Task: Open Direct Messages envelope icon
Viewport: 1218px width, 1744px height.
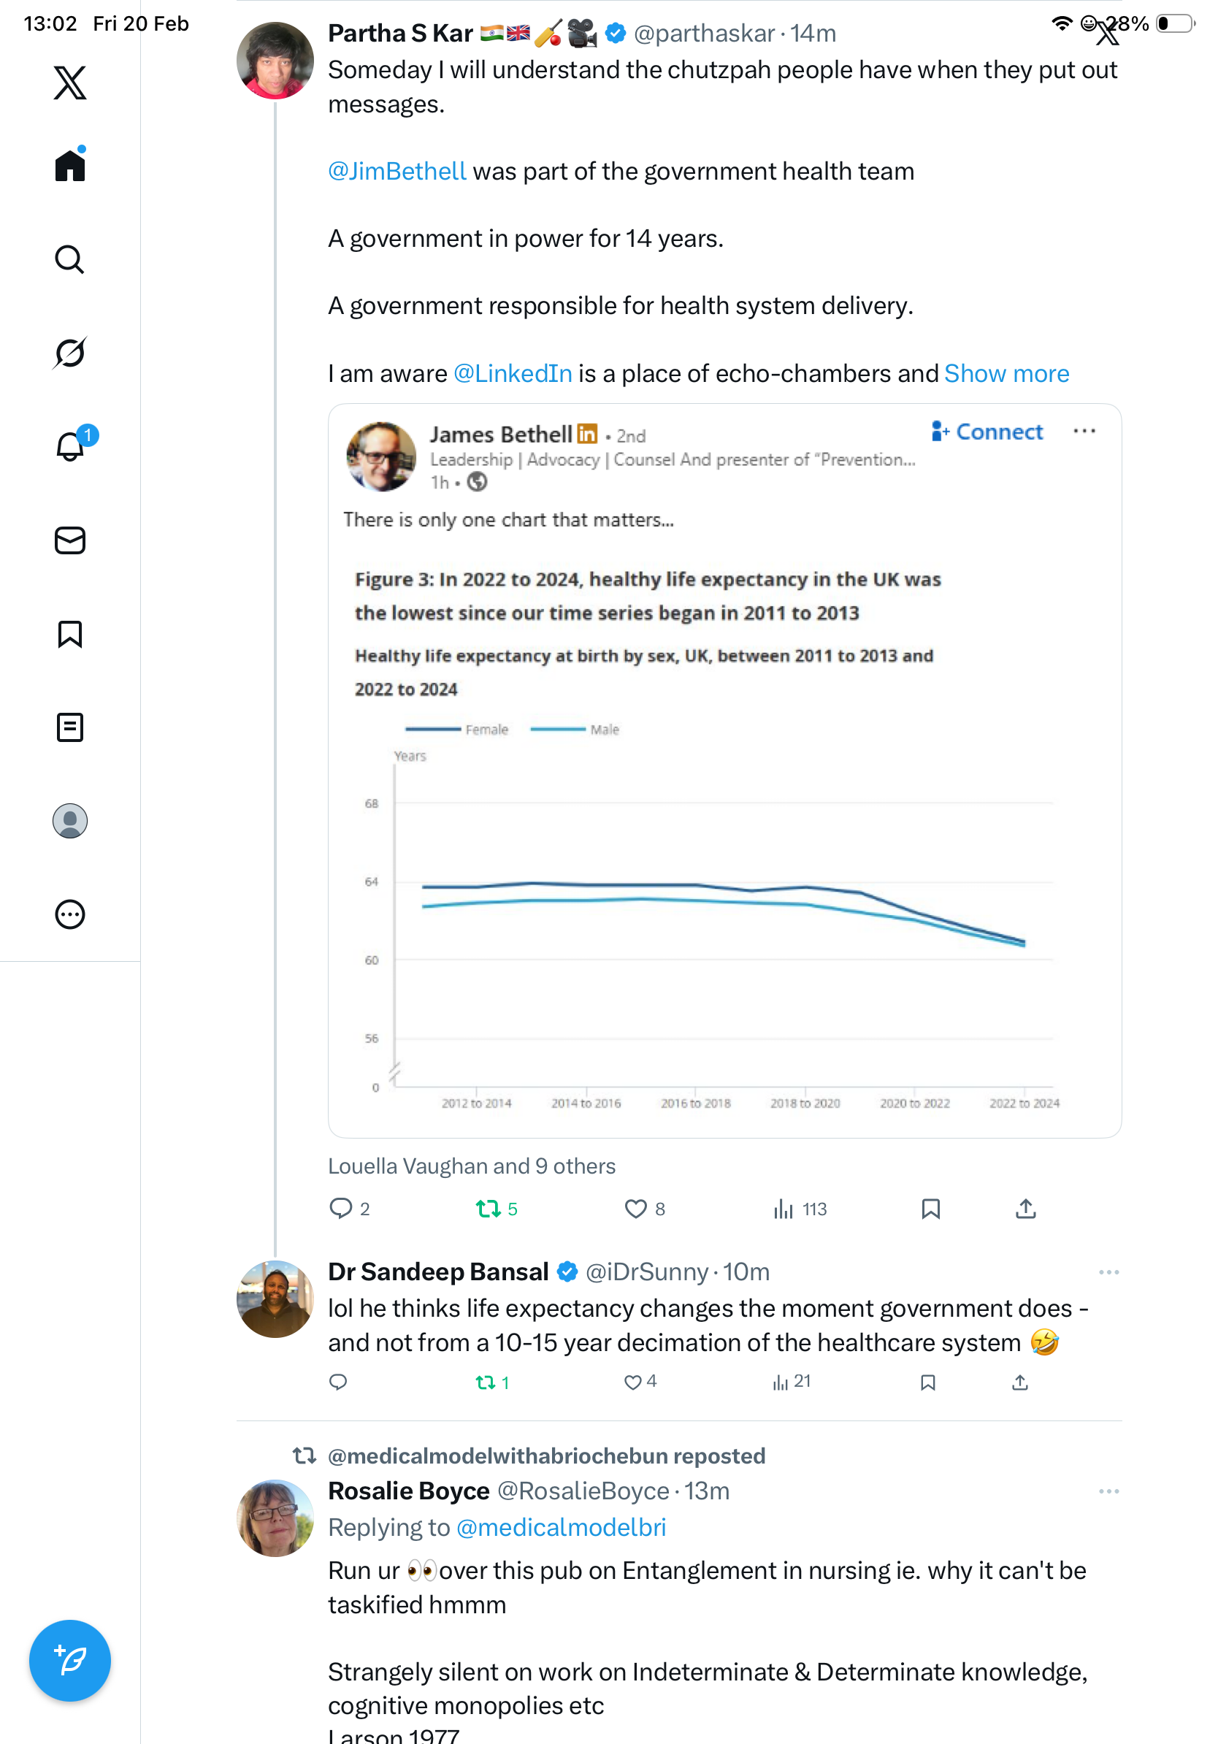Action: [70, 541]
